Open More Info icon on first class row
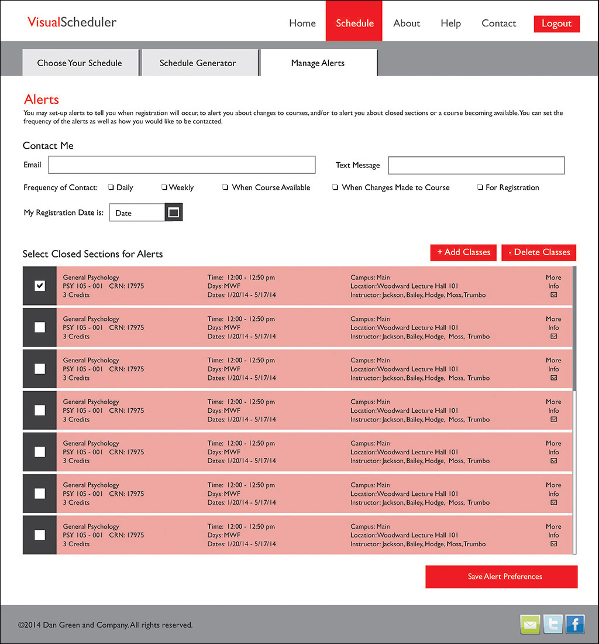Image resolution: width=599 pixels, height=644 pixels. pyautogui.click(x=553, y=295)
